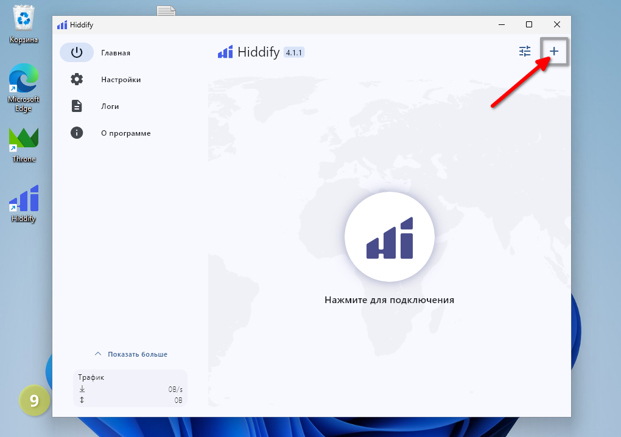
Task: Click the gear icon beside Настройки
Action: coord(77,79)
